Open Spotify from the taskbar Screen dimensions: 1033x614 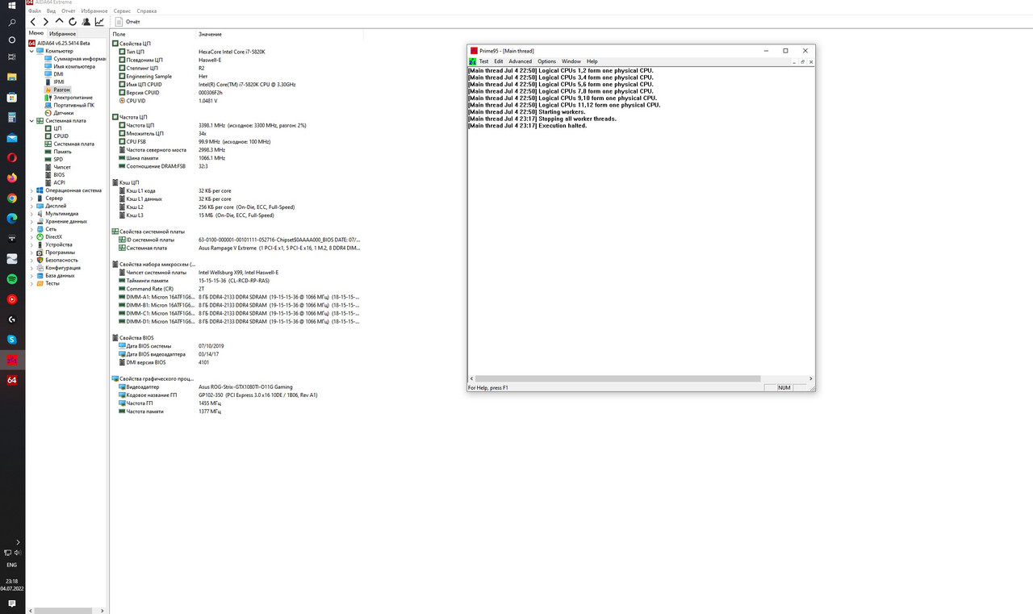point(12,279)
